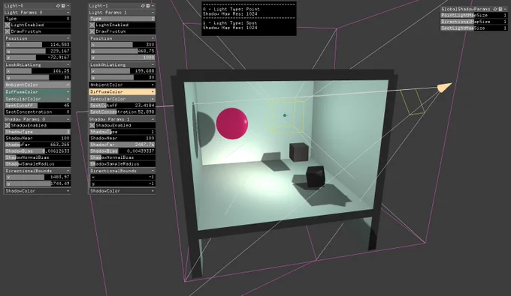Minimize the GlobalShadowParams panel
This screenshot has height=296, width=511.
pos(505,9)
